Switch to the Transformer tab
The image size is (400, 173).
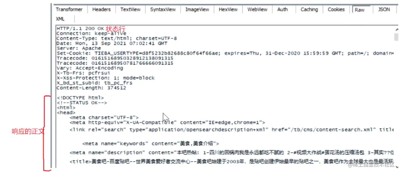(x=69, y=10)
